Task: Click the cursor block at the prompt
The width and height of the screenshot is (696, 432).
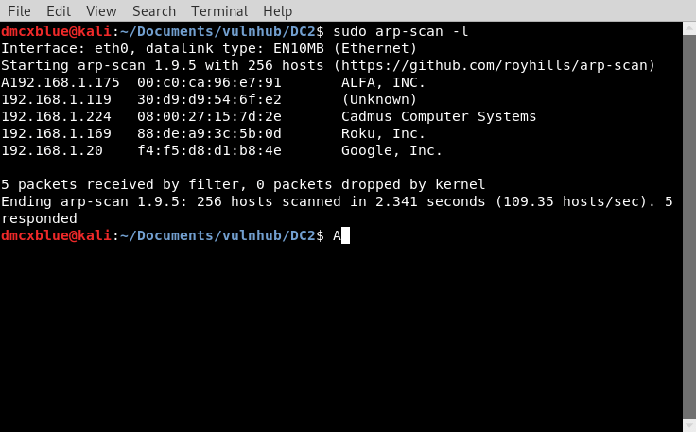Action: (x=345, y=235)
